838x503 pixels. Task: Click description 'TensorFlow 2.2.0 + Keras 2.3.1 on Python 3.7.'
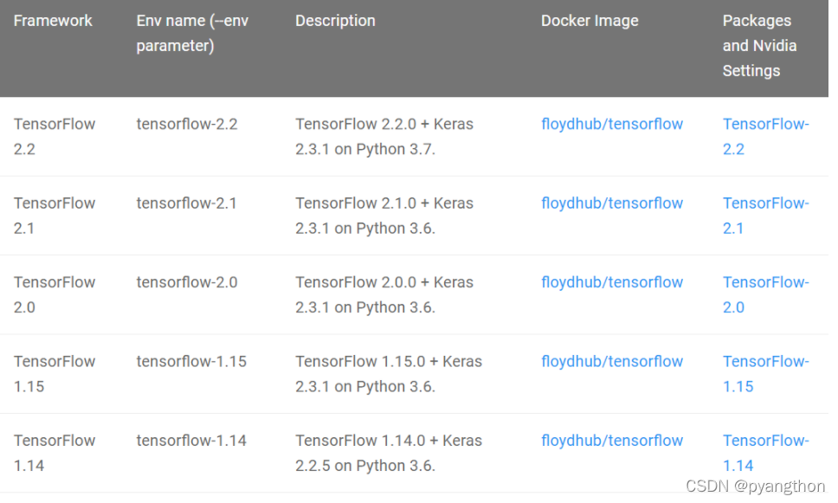click(384, 136)
